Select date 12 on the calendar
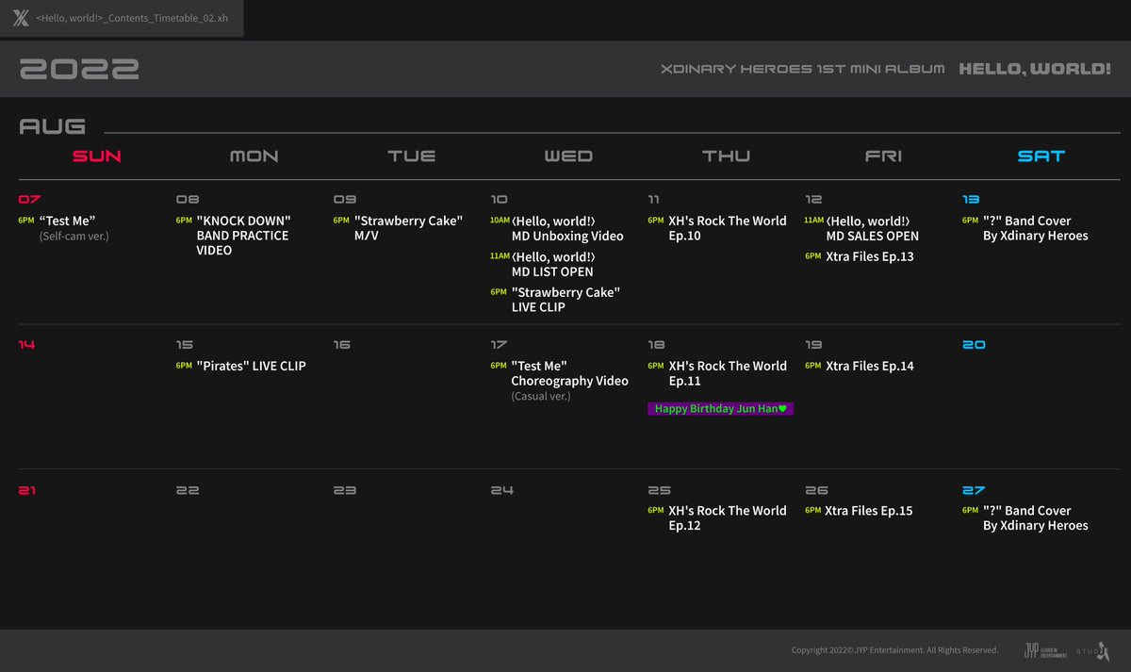The image size is (1131, 672). [814, 200]
